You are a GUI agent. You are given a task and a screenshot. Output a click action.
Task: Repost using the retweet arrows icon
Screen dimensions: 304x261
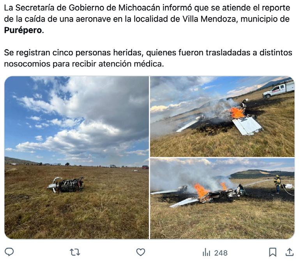[75, 252]
